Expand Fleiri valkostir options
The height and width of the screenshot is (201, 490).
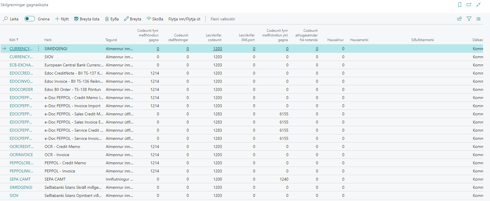click(x=223, y=19)
